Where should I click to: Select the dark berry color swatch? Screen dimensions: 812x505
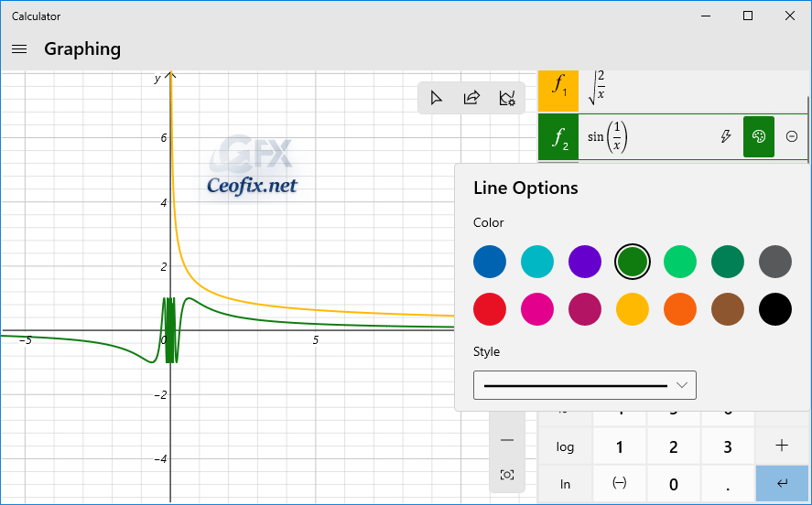[x=585, y=309]
